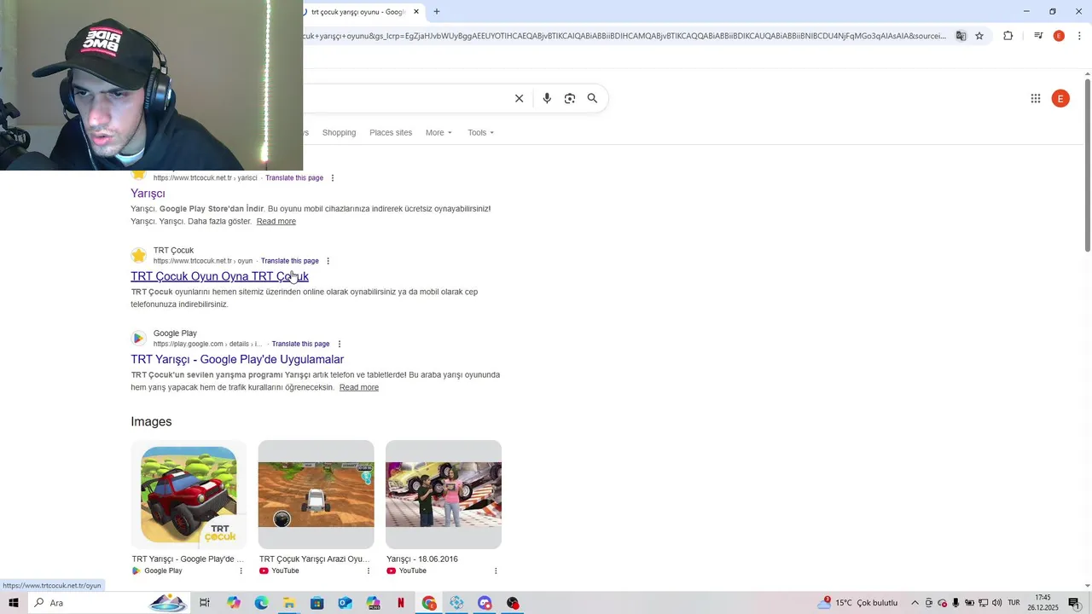The height and width of the screenshot is (614, 1092).
Task: Open Chrome three-dot menu
Action: tap(1079, 36)
